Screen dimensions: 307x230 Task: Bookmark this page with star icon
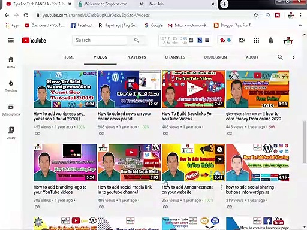tap(256, 15)
